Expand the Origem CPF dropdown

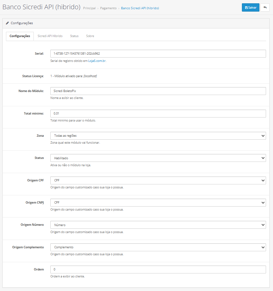158,180
